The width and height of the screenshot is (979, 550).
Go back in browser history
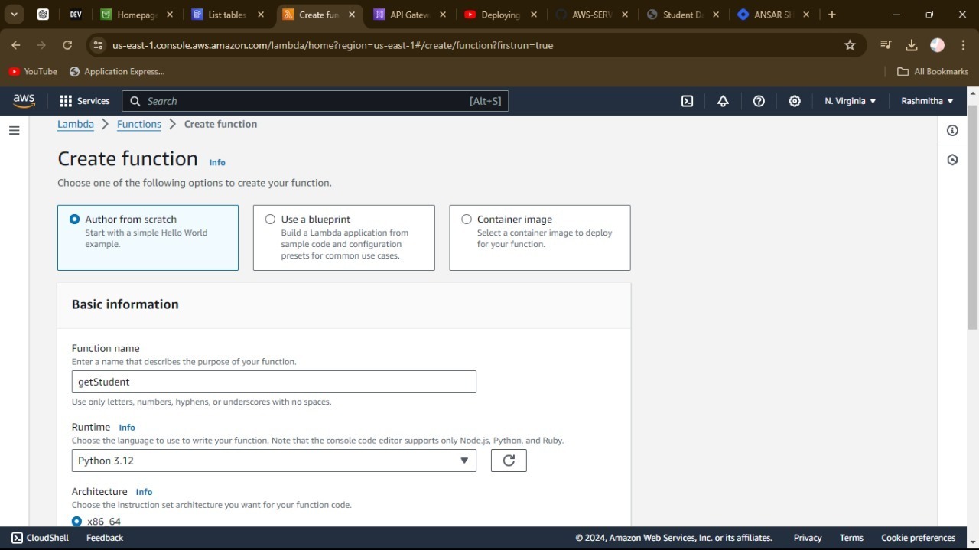[x=16, y=45]
